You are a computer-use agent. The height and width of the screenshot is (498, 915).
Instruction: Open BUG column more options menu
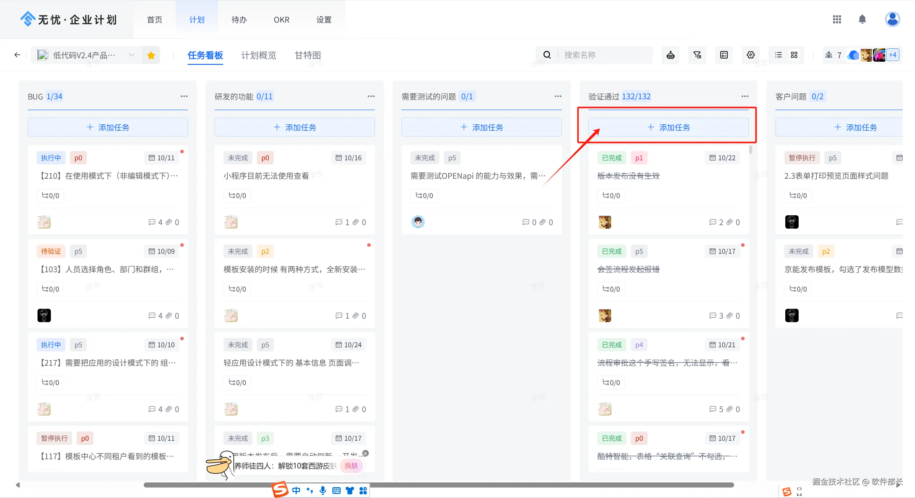pyautogui.click(x=184, y=96)
